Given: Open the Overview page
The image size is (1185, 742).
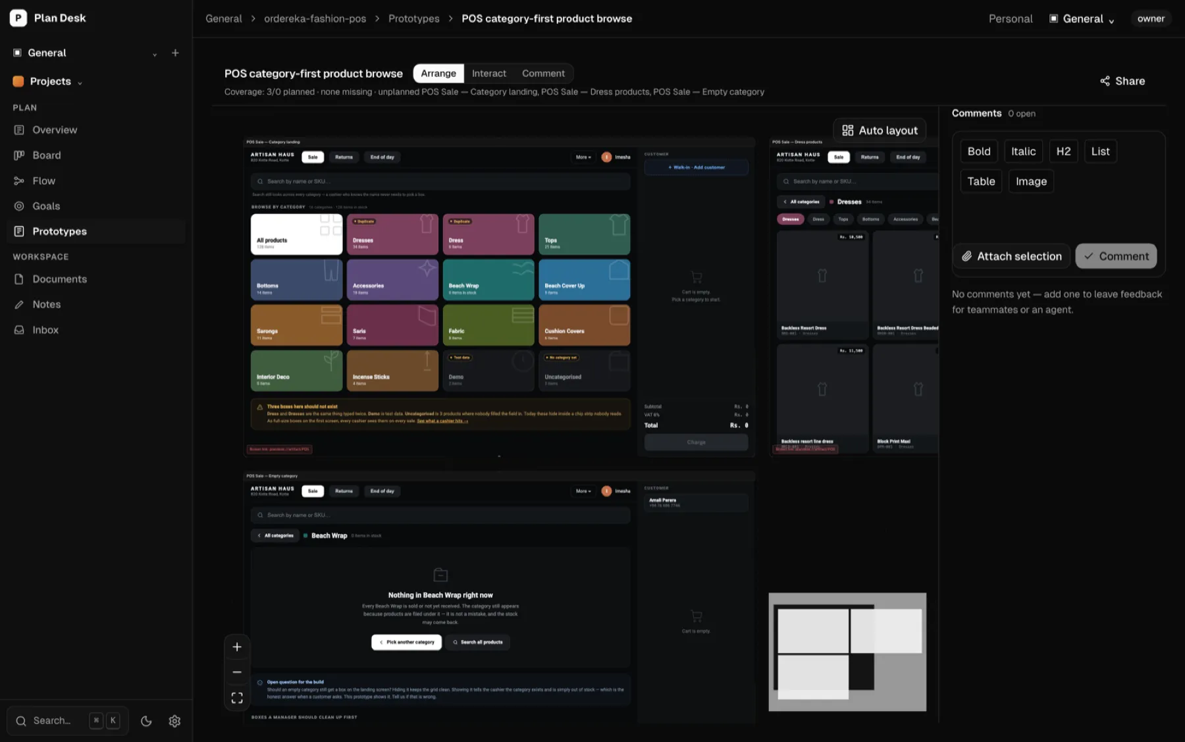Looking at the screenshot, I should (x=96, y=130).
